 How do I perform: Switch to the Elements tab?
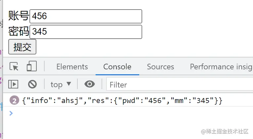[x=72, y=67]
